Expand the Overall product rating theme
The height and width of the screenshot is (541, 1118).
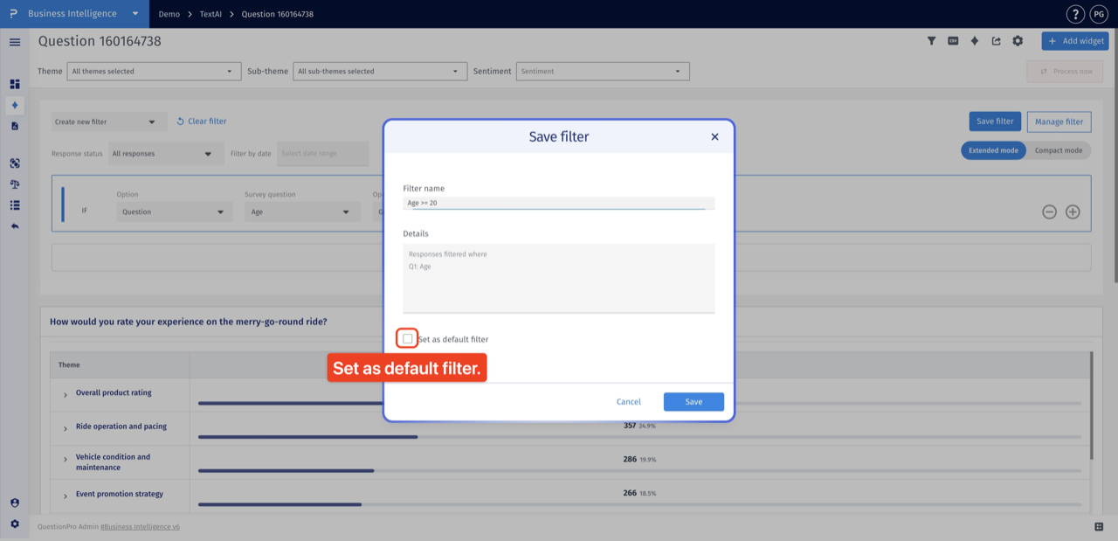tap(65, 395)
